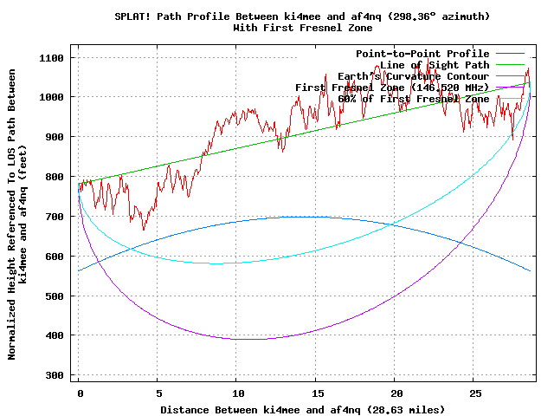Click legend label 'Point-to-Point Profile'

(422, 54)
